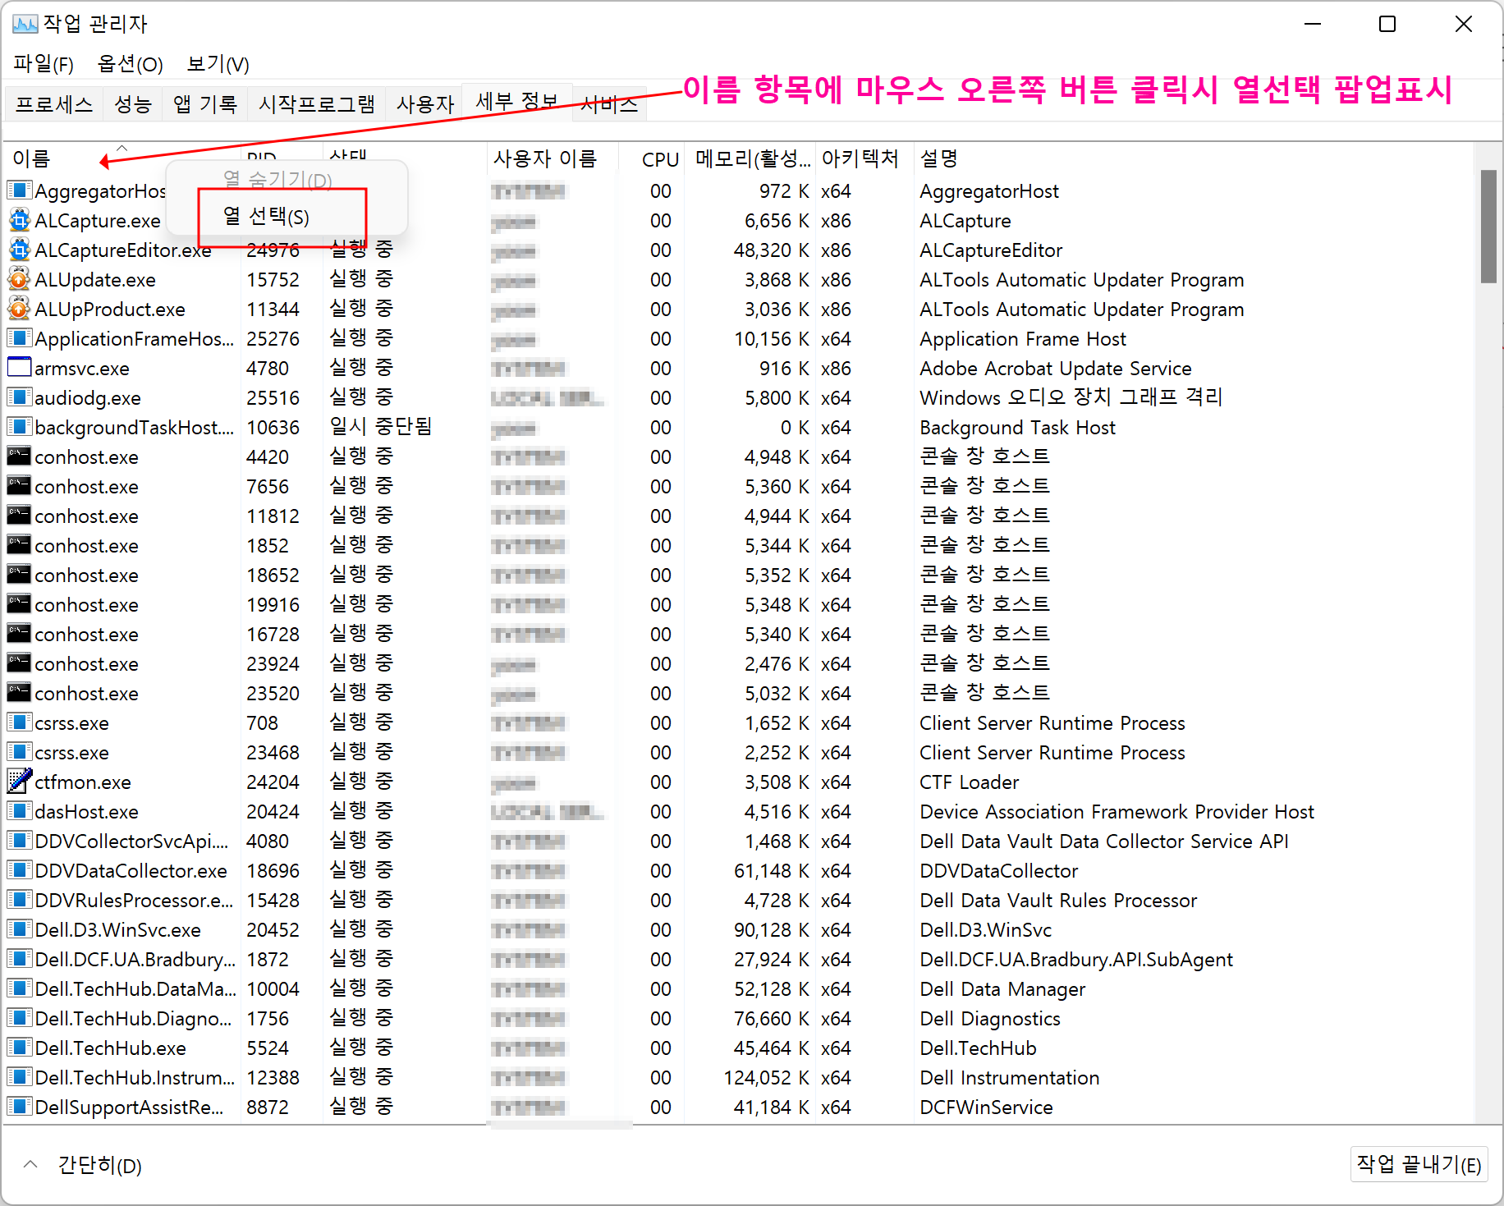Click the Dell Diagnostics description
The width and height of the screenshot is (1504, 1206).
point(990,1019)
